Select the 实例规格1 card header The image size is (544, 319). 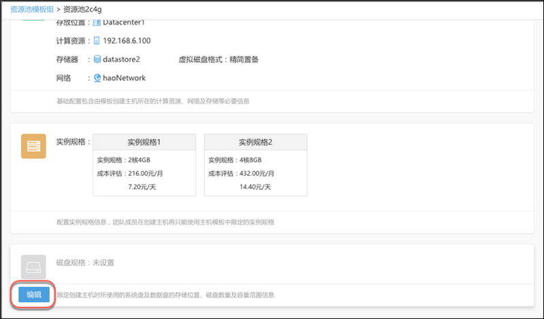click(143, 143)
